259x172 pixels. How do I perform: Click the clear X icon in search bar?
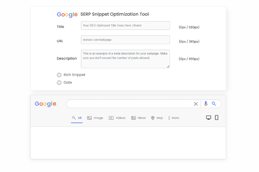coord(196,104)
